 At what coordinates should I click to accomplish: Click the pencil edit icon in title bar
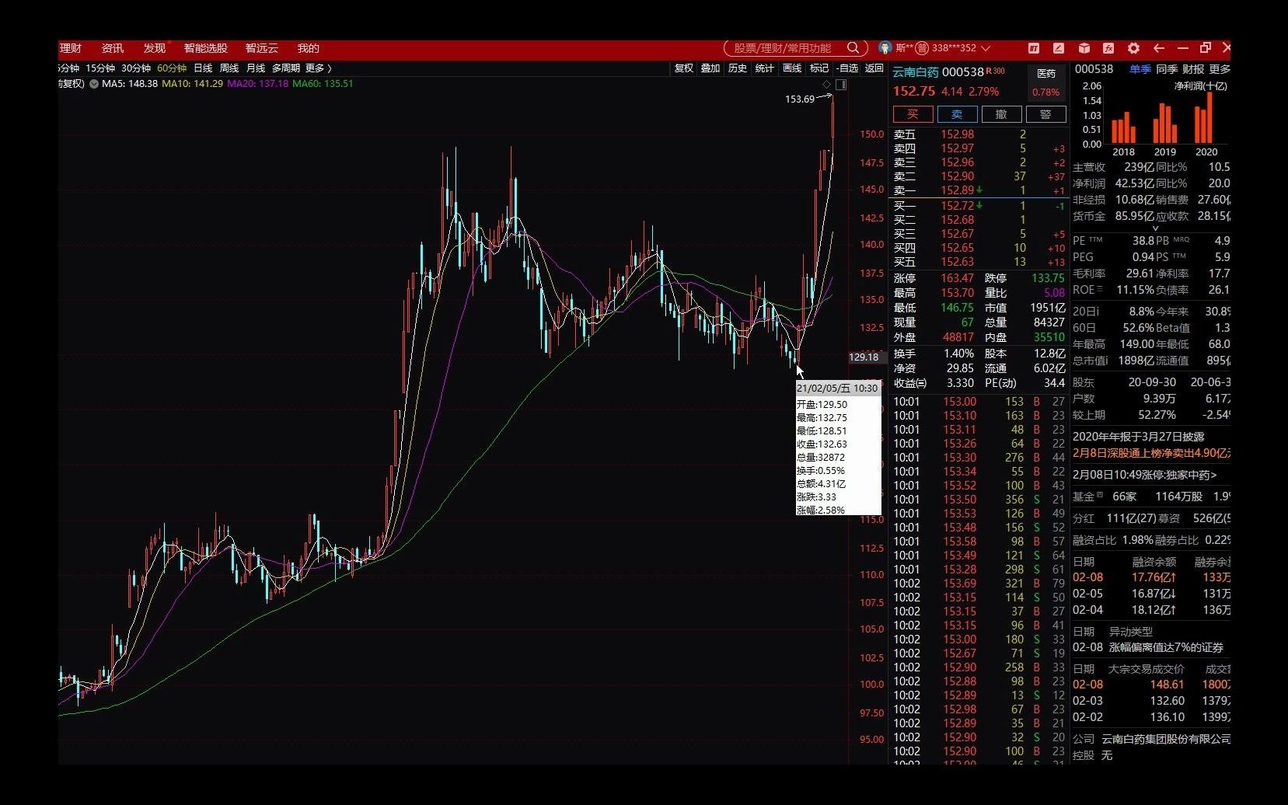coord(1059,48)
